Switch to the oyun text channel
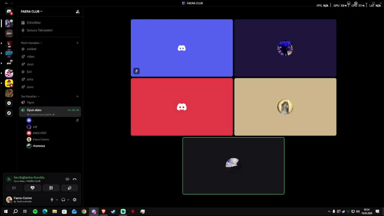This screenshot has width=384, height=216. pyautogui.click(x=50, y=64)
